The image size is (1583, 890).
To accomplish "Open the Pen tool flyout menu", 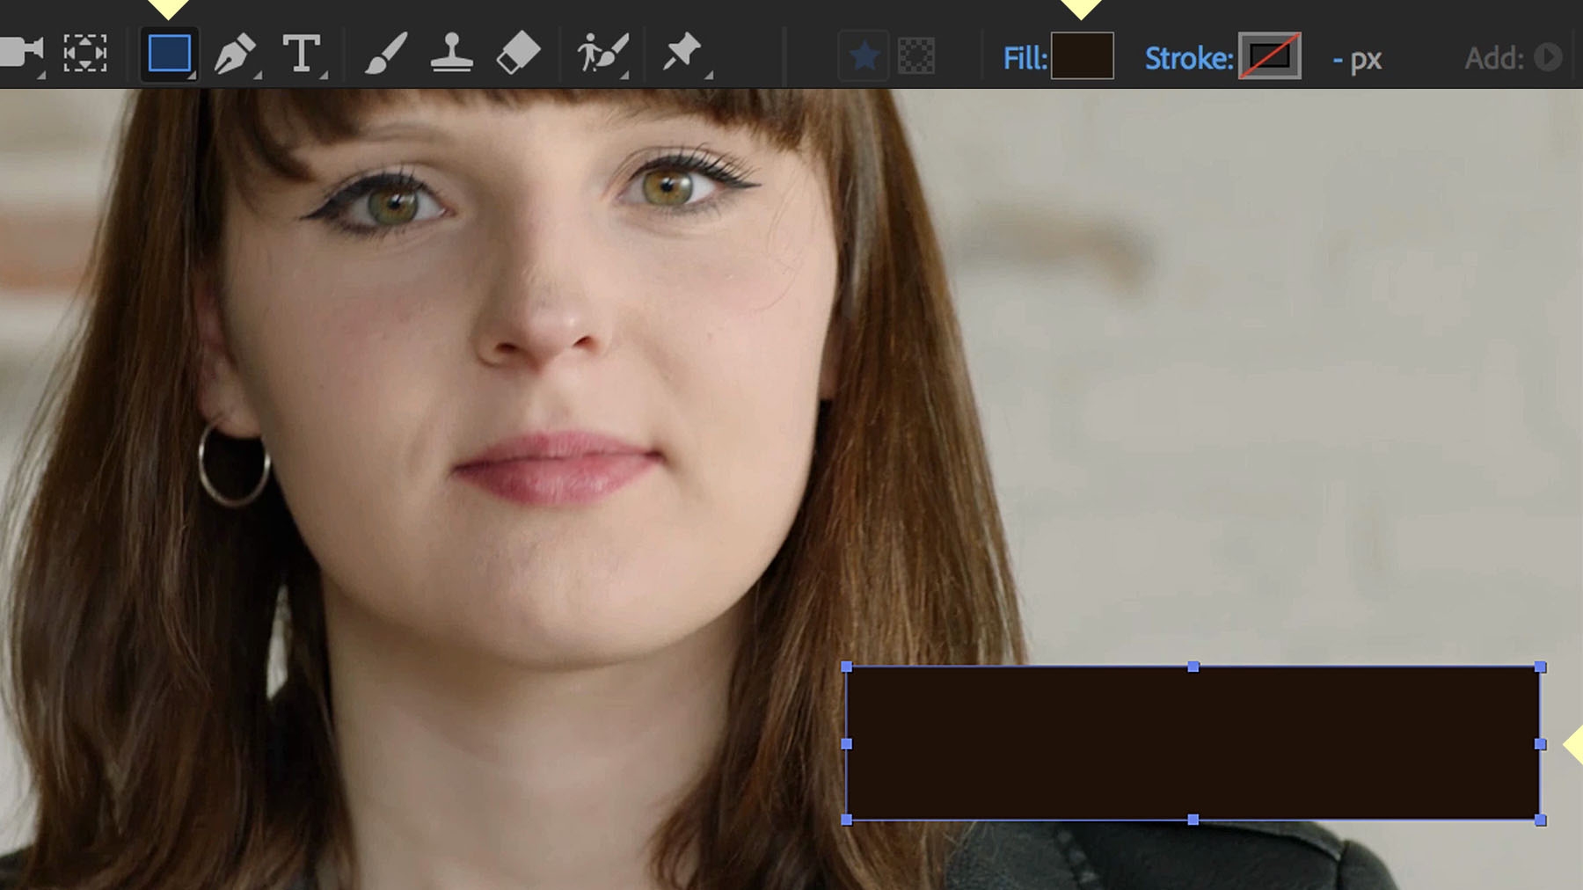I will (x=257, y=76).
